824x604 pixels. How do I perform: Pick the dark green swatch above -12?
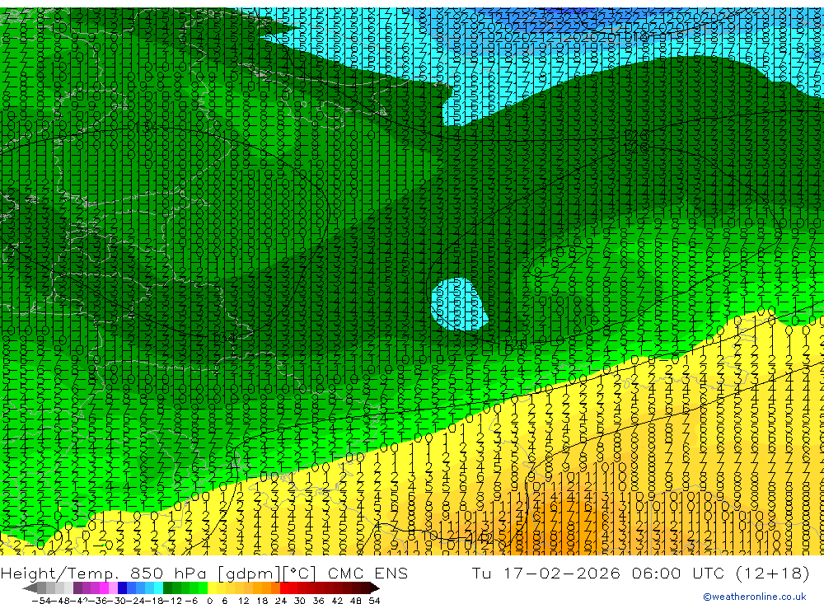pyautogui.click(x=167, y=588)
